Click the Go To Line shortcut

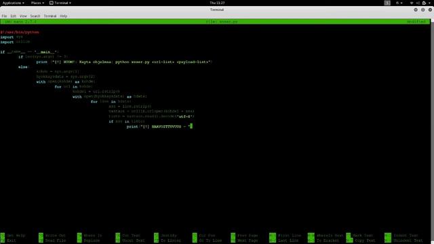207,241
